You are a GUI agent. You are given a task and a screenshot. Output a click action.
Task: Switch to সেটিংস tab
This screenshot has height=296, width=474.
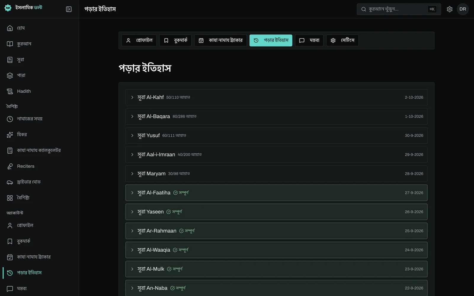[342, 40]
